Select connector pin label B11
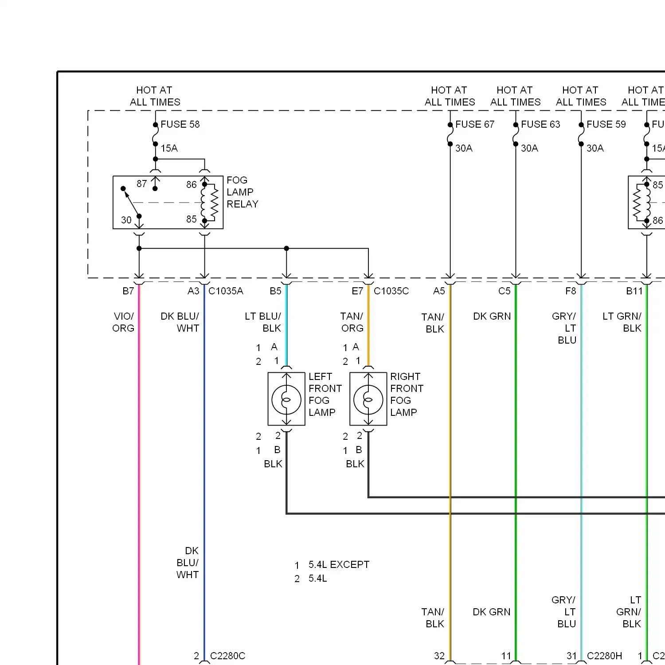 [634, 291]
